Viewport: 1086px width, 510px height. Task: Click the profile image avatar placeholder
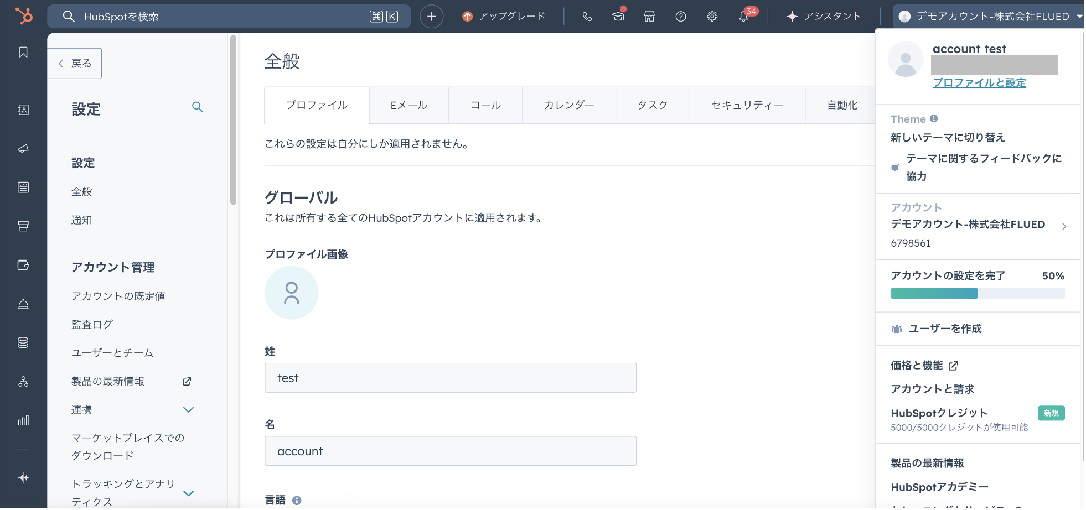[291, 293]
